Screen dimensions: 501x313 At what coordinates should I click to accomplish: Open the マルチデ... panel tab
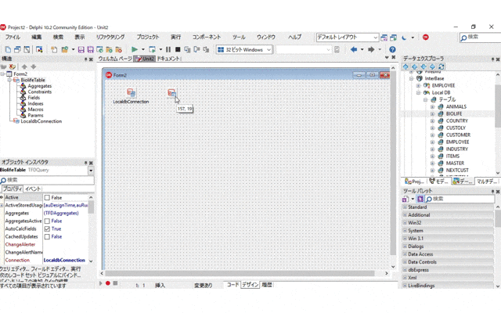[x=487, y=181]
